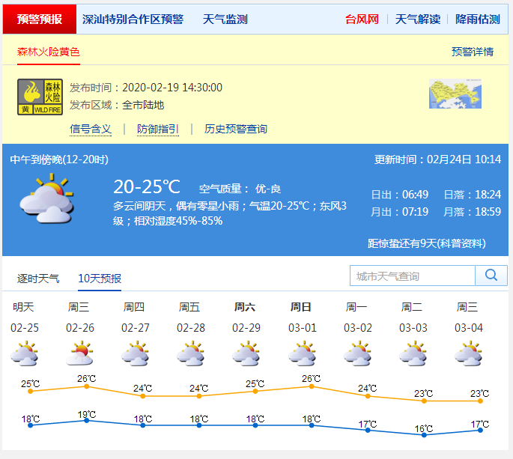The height and width of the screenshot is (459, 513).
Task: Select the 10天预报 tab
Action: pos(100,279)
